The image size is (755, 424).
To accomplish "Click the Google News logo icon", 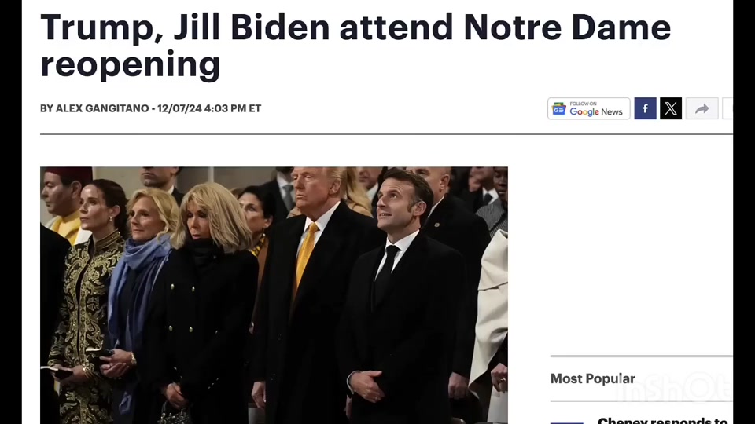I will tap(559, 108).
